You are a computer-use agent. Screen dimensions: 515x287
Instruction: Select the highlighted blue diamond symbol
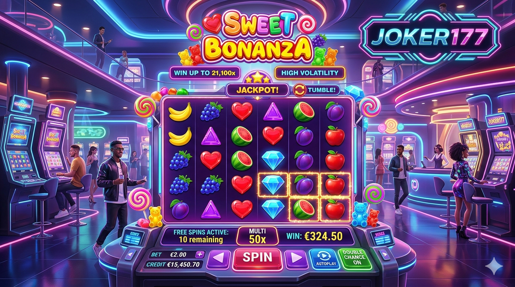[x=272, y=185]
